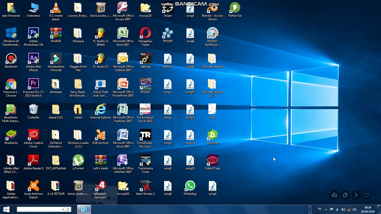The height and width of the screenshot is (214, 381).
Task: Click the taskbar address refresh button
Action: (68, 209)
